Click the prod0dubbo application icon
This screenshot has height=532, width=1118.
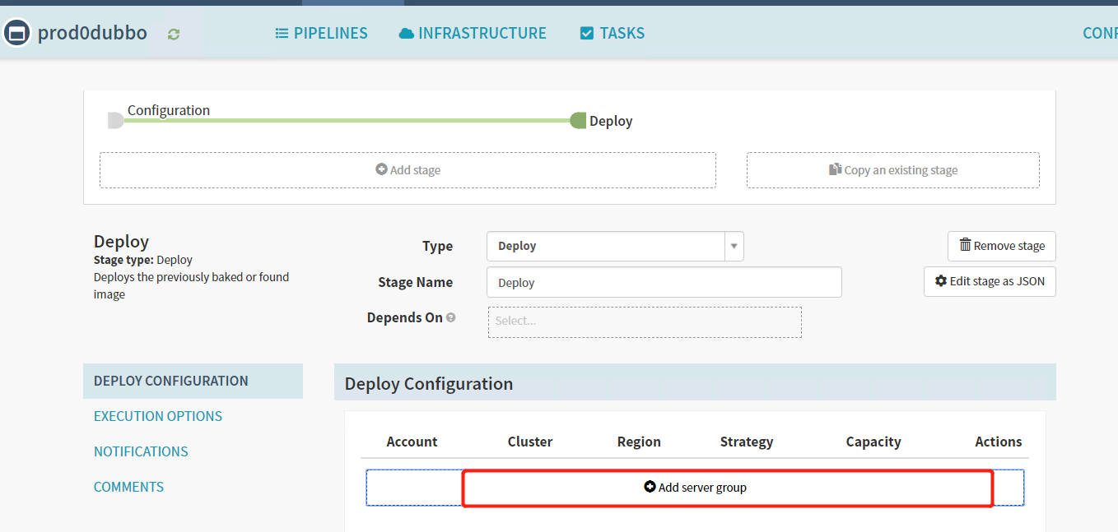(17, 33)
